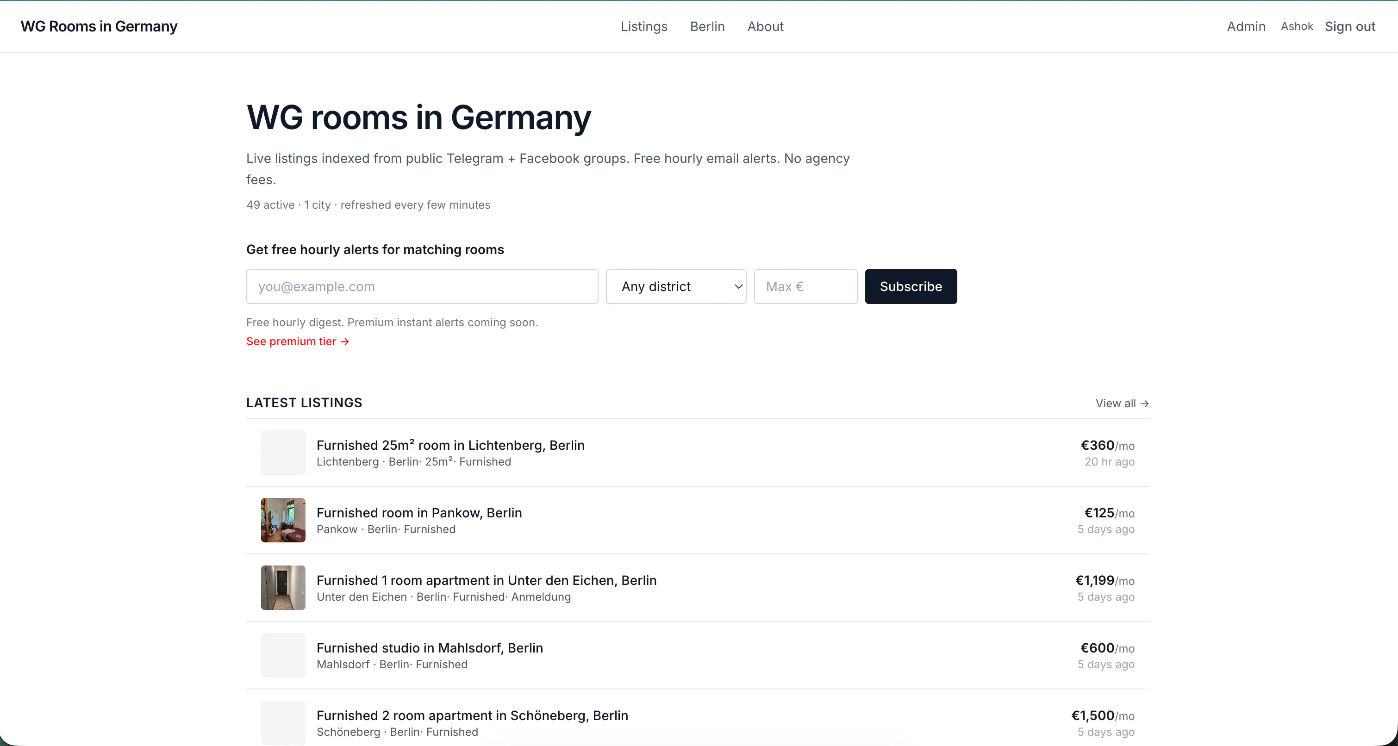Click the '49 active · 1 city' stats line

click(x=368, y=205)
